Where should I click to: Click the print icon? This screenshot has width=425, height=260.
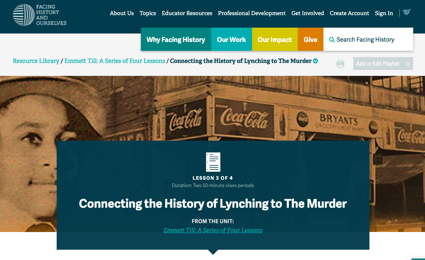(x=340, y=64)
